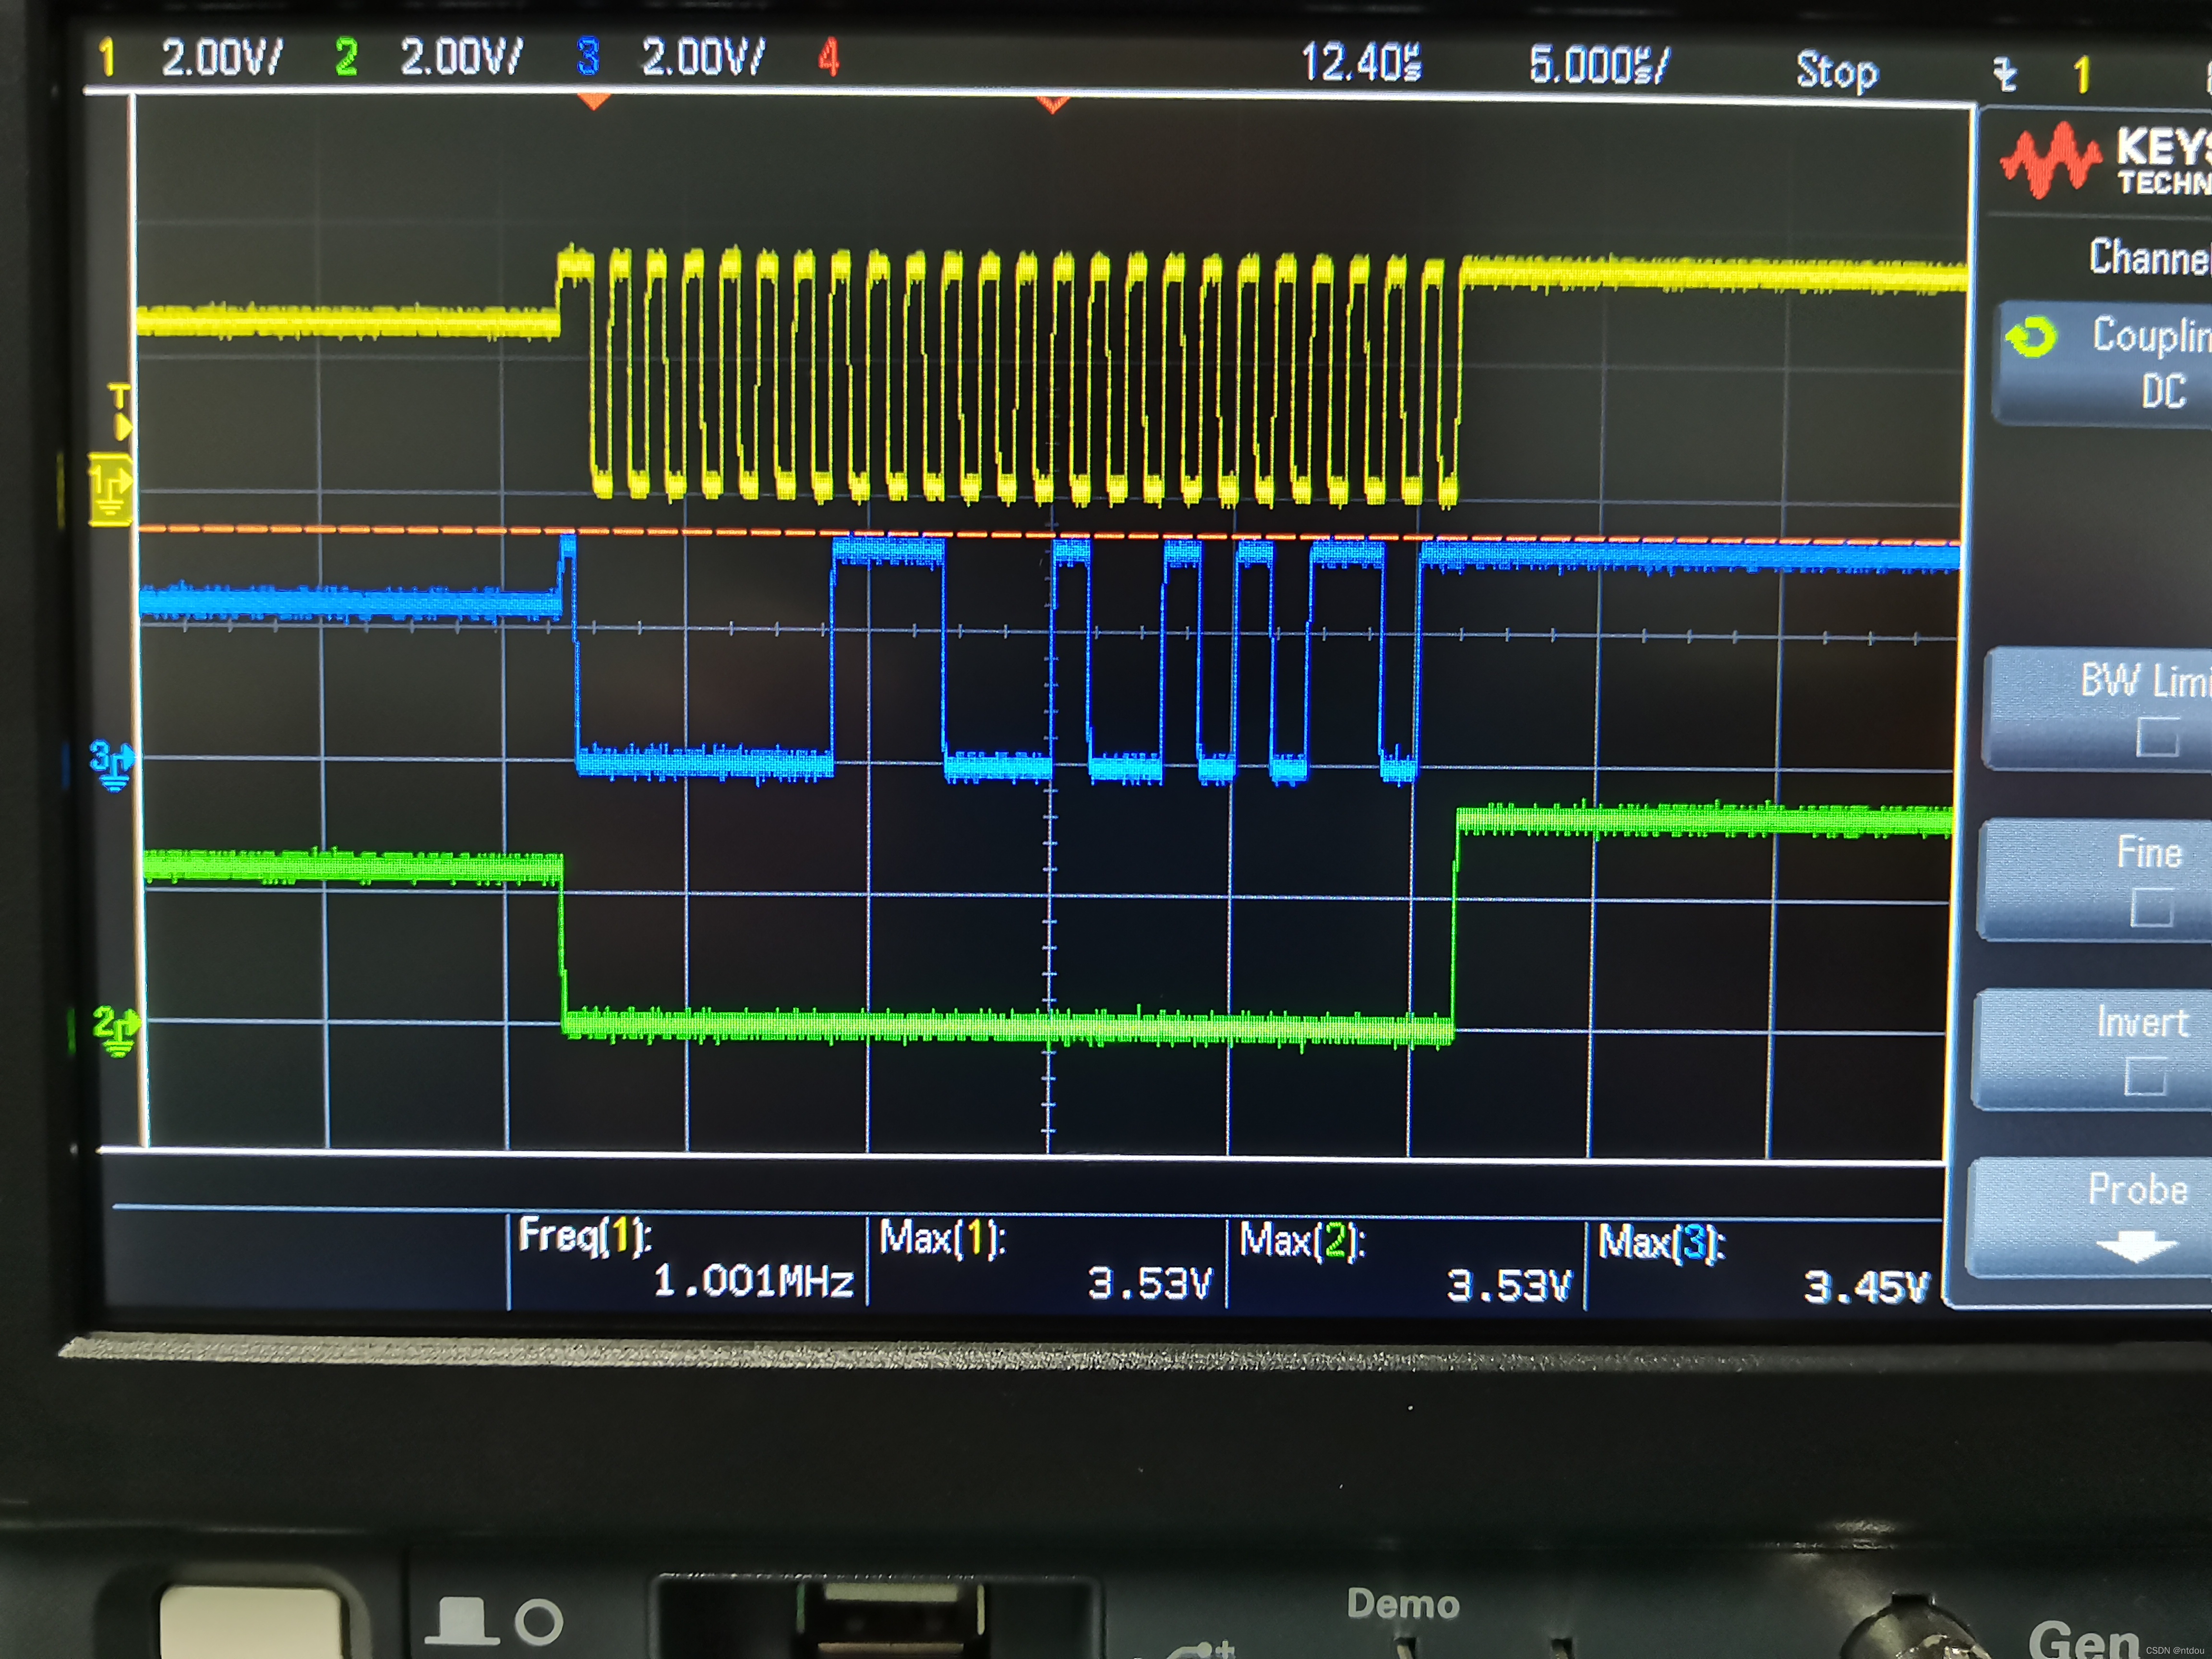Enable the BW Limit checkbox
Viewport: 2212px width, 1659px height.
click(x=2156, y=737)
